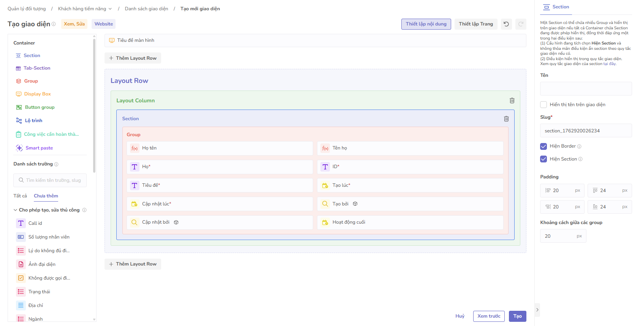The height and width of the screenshot is (326, 637).
Task: Click the Tên input field
Action: (x=585, y=89)
